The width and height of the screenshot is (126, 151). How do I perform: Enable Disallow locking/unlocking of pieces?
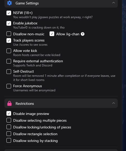[9, 127]
